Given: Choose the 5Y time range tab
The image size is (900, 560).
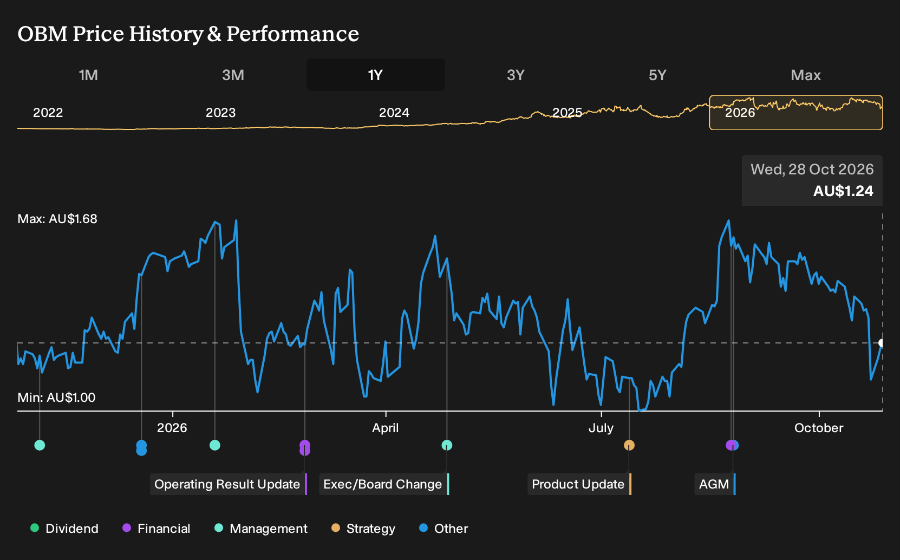Looking at the screenshot, I should tap(657, 75).
